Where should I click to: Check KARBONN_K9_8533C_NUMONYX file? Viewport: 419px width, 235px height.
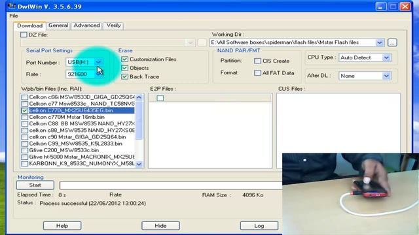pos(25,164)
